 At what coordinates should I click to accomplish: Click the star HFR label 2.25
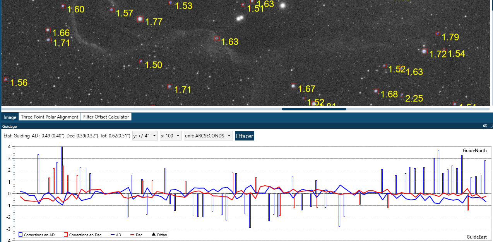pyautogui.click(x=414, y=99)
